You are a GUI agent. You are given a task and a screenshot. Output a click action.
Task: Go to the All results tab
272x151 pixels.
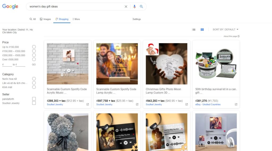[x=33, y=19]
